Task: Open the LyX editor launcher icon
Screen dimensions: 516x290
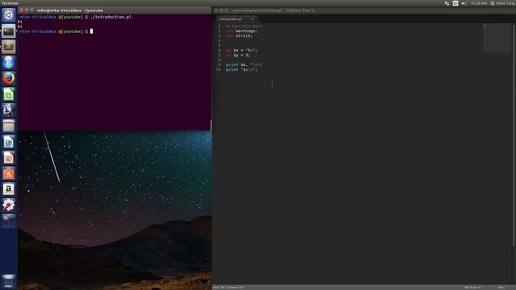Action: pyautogui.click(x=9, y=110)
